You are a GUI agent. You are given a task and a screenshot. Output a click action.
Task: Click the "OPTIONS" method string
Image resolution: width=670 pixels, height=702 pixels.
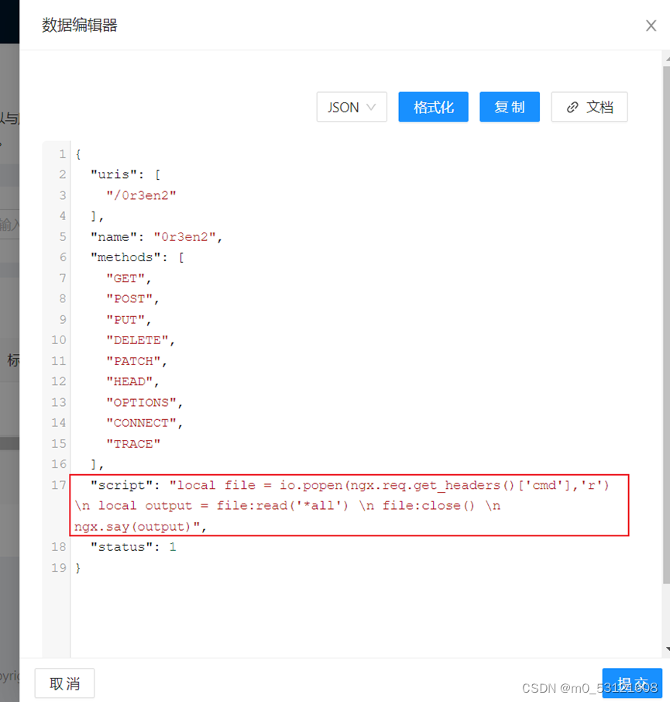(141, 403)
